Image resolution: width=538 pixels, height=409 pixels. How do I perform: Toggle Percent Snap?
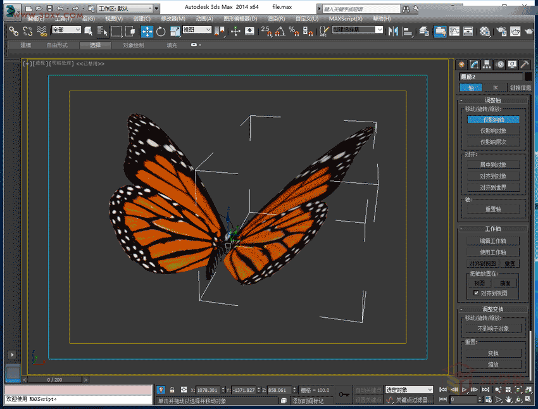294,31
